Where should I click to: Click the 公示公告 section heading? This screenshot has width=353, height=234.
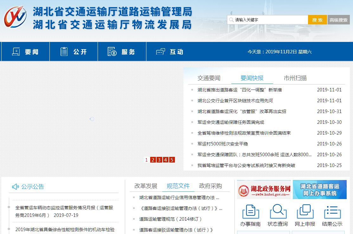click(33, 187)
